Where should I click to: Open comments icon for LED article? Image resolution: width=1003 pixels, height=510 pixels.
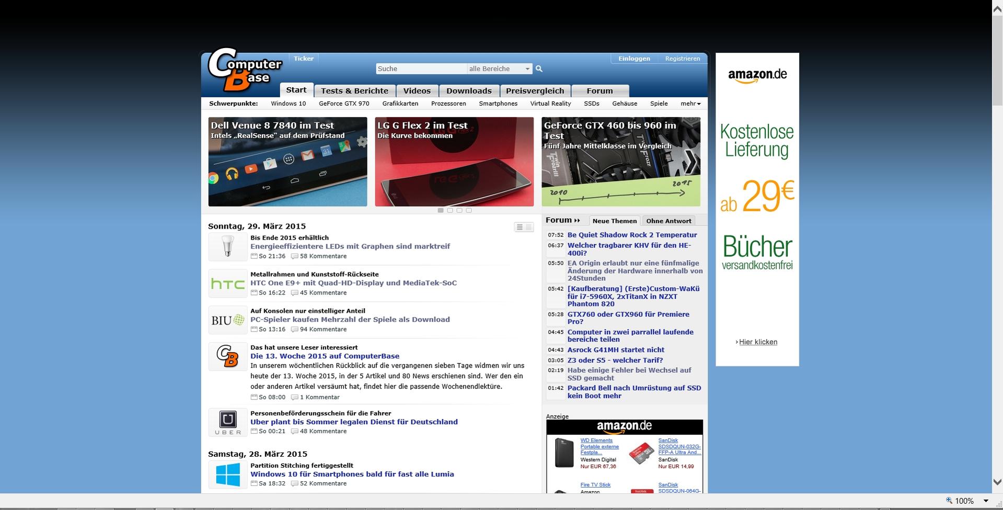coord(295,256)
